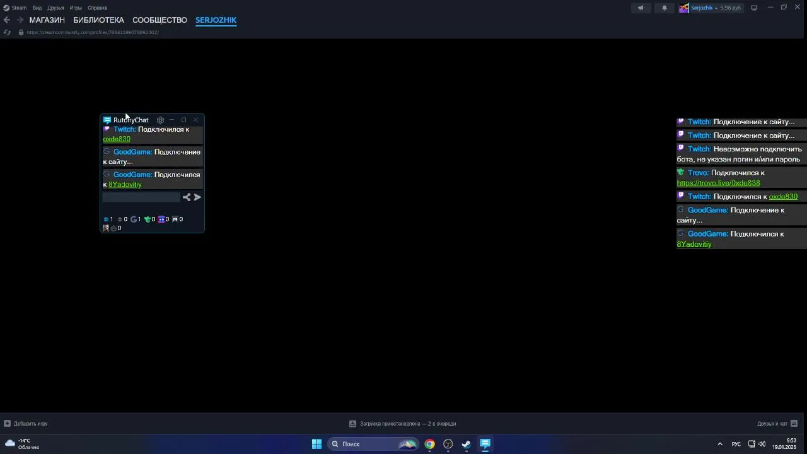807x454 pixels.
Task: Click the send message arrow in RutonyChat
Action: [197, 197]
